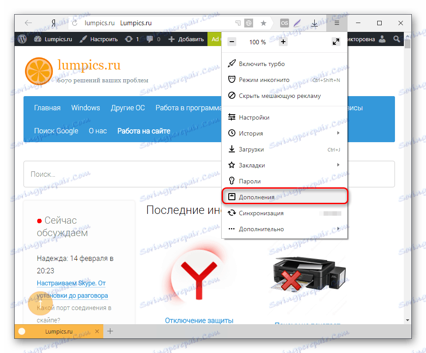This screenshot has height=353, width=426.
Task: Click the scrollbar down arrow
Action: point(407,320)
